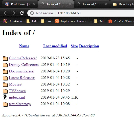Open the ML bookmark folder
134x131 pixels.
(99, 21)
